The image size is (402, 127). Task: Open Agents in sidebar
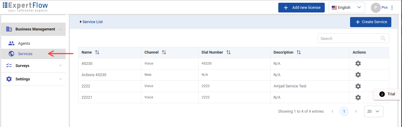pyautogui.click(x=24, y=44)
